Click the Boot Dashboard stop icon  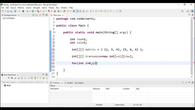16,78
